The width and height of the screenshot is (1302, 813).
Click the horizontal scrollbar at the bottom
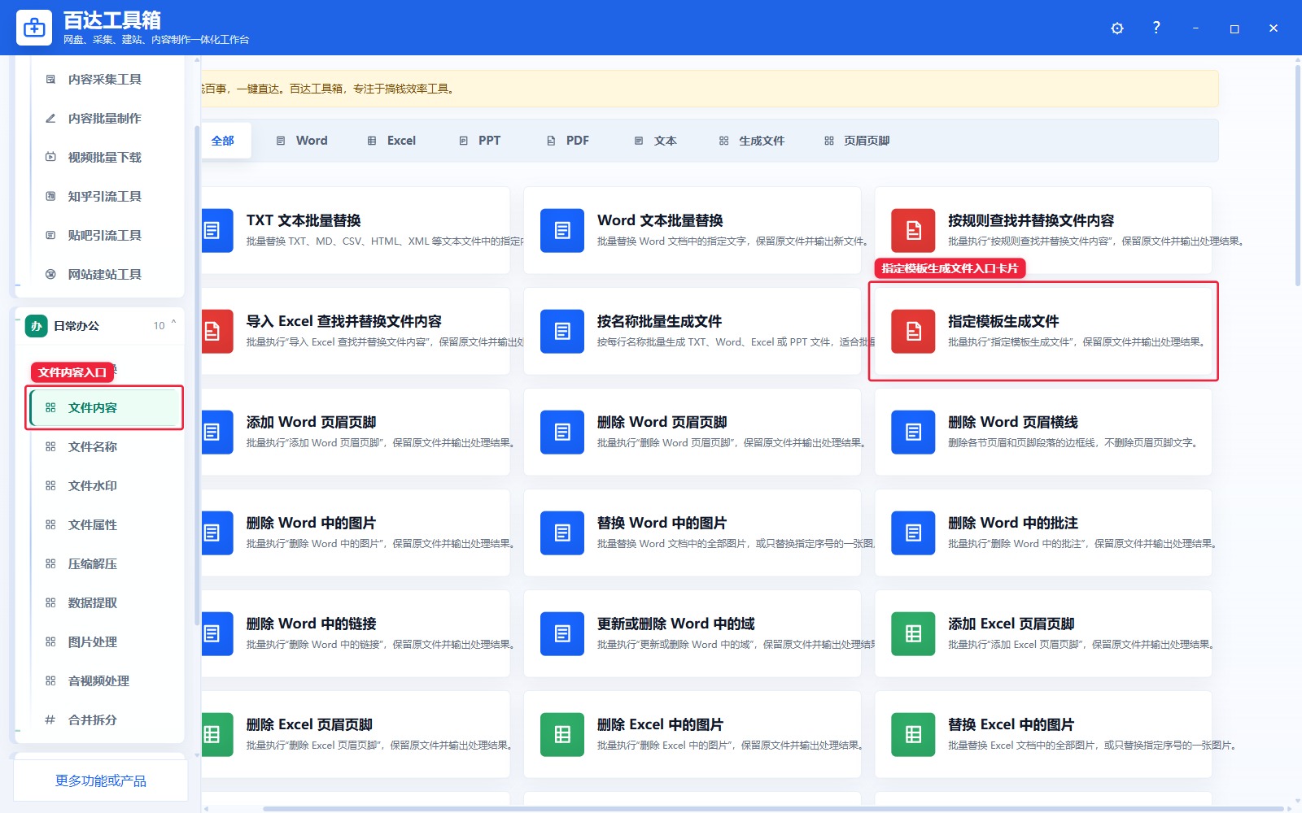tap(773, 809)
